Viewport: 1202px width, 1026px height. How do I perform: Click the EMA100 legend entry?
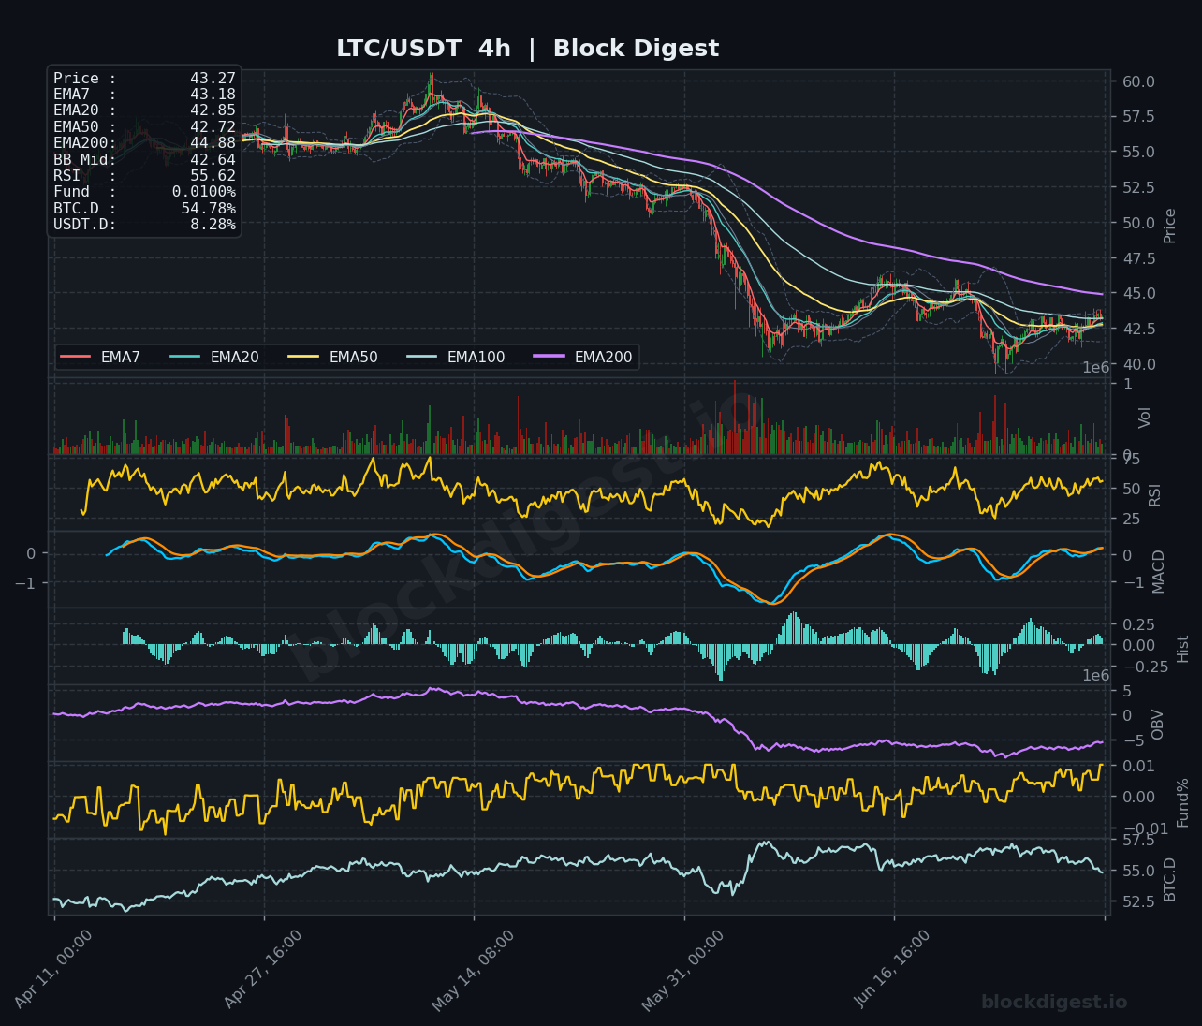tap(456, 357)
